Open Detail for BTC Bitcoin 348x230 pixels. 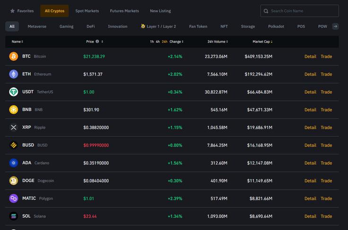(x=310, y=57)
